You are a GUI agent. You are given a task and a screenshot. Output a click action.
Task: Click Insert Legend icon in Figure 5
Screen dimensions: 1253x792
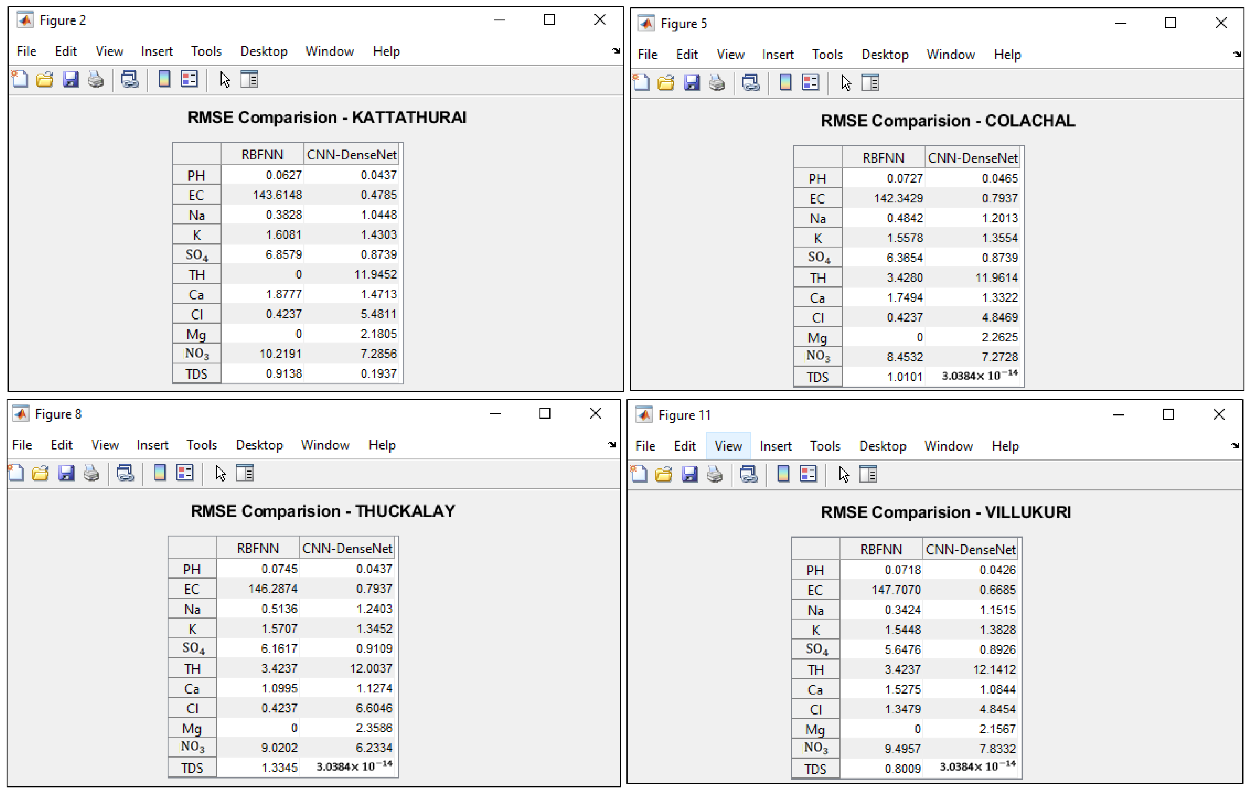point(810,83)
